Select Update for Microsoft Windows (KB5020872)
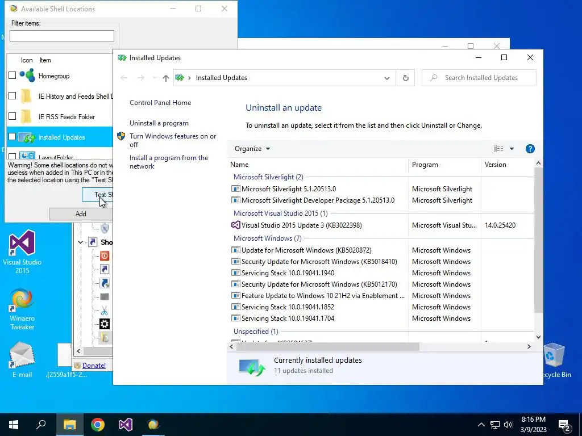The image size is (582, 436). pyautogui.click(x=306, y=250)
